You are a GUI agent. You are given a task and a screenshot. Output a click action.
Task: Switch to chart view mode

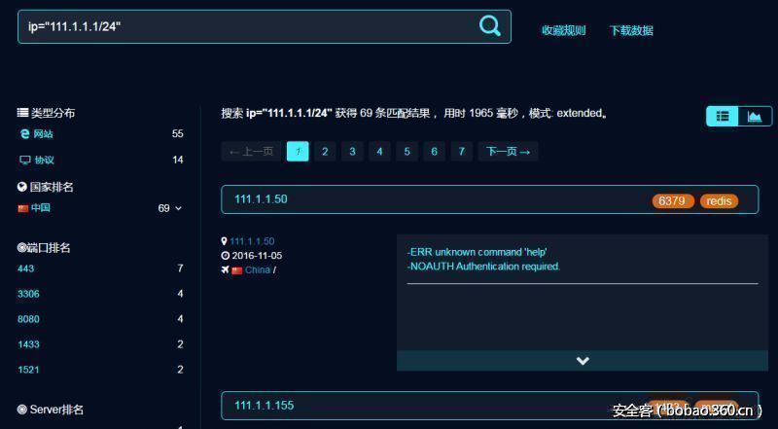[755, 116]
